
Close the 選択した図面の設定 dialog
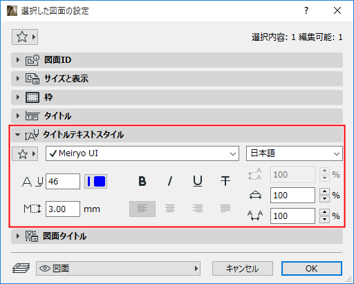[x=337, y=10]
